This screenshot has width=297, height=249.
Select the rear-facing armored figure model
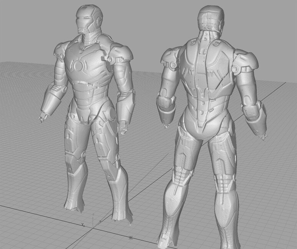tap(212, 127)
